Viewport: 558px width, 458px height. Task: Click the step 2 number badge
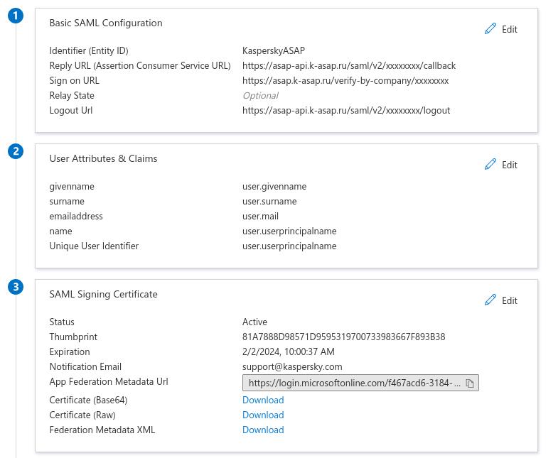pyautogui.click(x=16, y=151)
